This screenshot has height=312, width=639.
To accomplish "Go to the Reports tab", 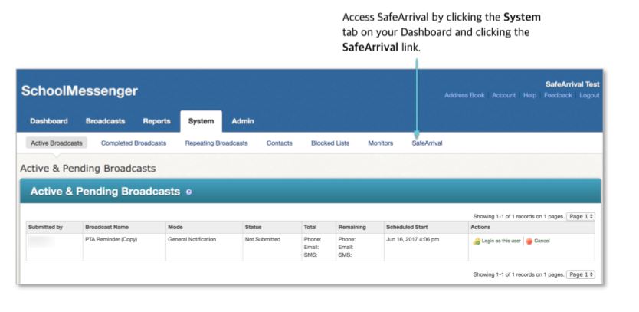I will coord(156,121).
